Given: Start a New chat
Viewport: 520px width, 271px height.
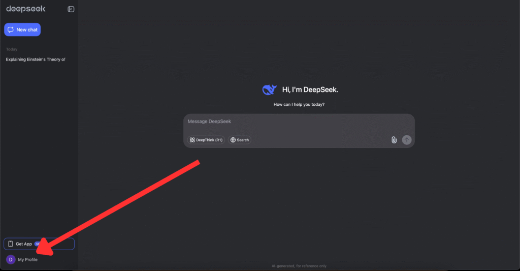Looking at the screenshot, I should (x=22, y=29).
